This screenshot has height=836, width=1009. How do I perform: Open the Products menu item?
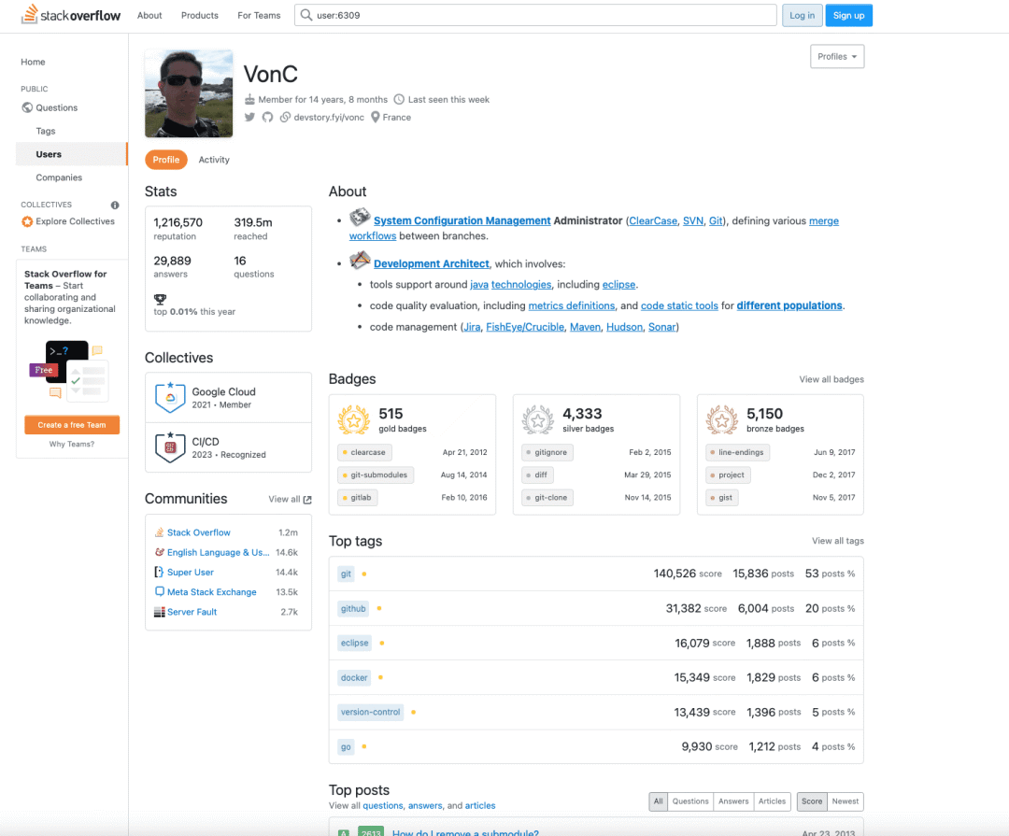200,16
